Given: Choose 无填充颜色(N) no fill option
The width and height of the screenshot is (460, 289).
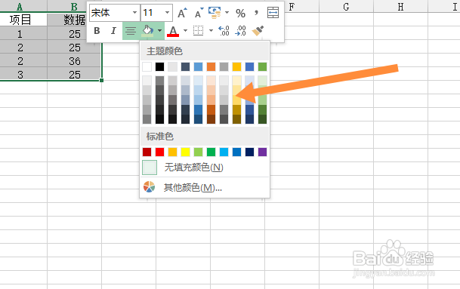Looking at the screenshot, I should pos(194,168).
